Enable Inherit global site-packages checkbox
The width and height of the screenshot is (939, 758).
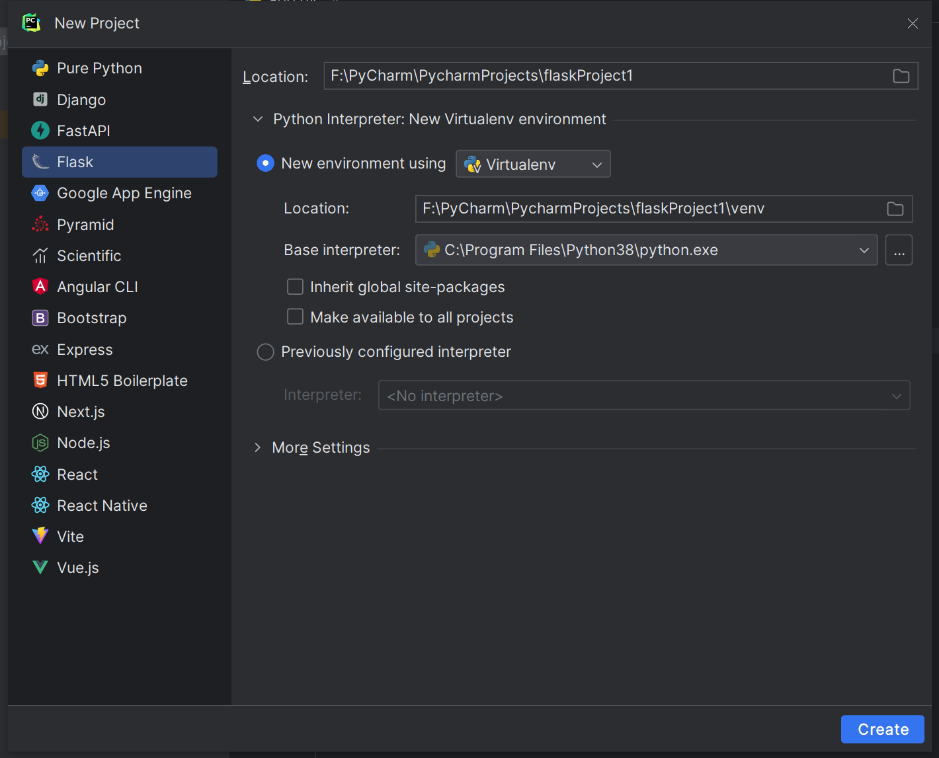point(295,286)
